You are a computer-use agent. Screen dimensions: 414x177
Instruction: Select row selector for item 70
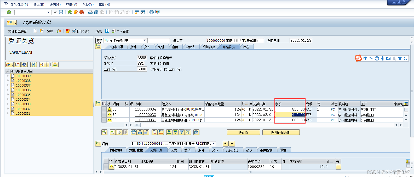[x=104, y=115]
